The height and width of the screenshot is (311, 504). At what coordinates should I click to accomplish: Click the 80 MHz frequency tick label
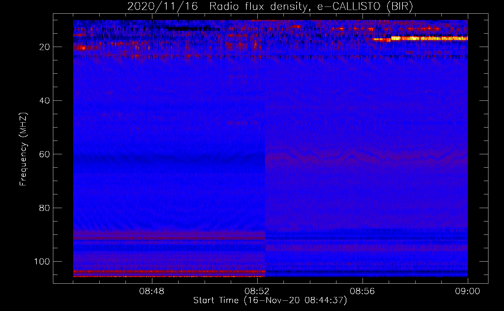click(45, 208)
